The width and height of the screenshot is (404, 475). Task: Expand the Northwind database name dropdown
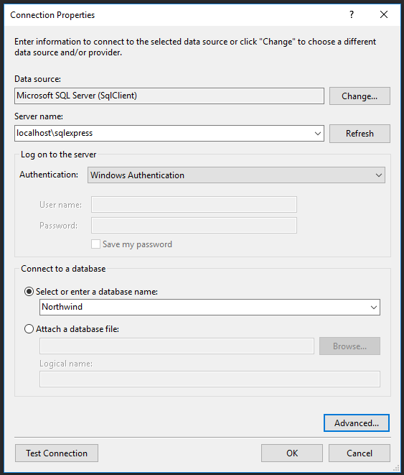coord(374,307)
